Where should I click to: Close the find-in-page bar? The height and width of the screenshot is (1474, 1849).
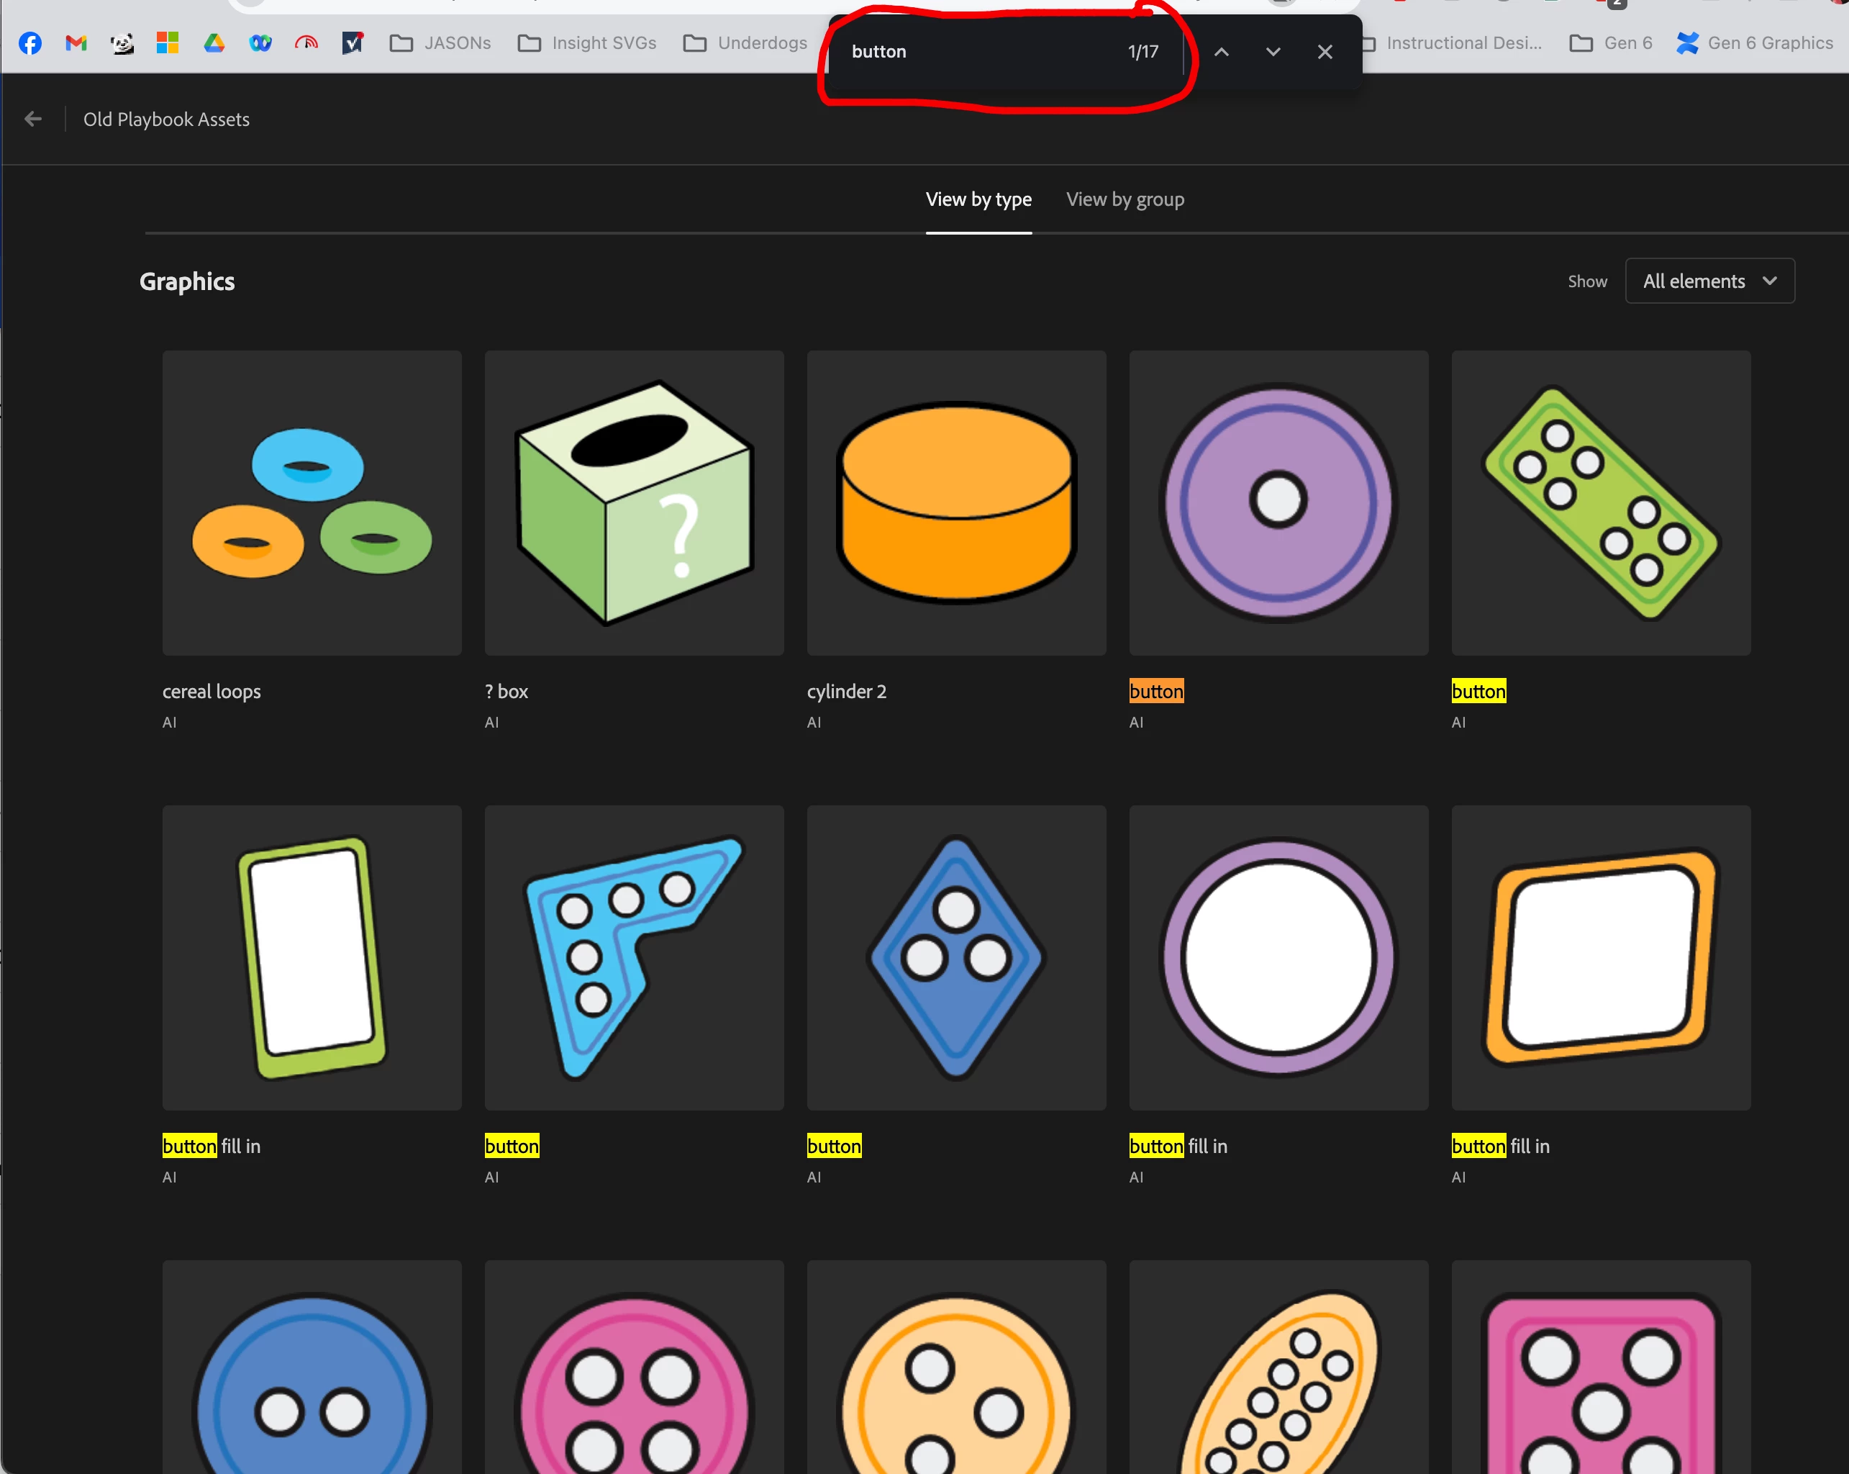tap(1324, 53)
